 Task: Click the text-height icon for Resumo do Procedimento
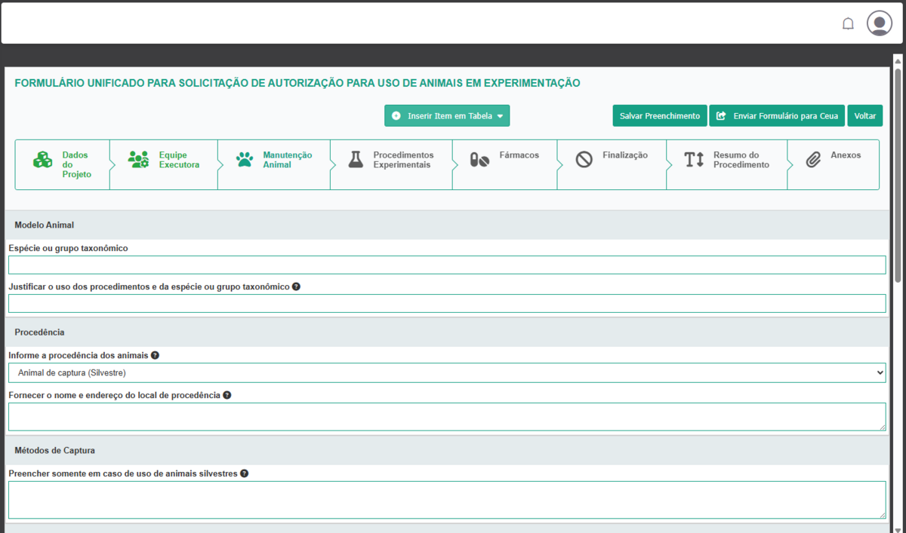click(x=693, y=160)
